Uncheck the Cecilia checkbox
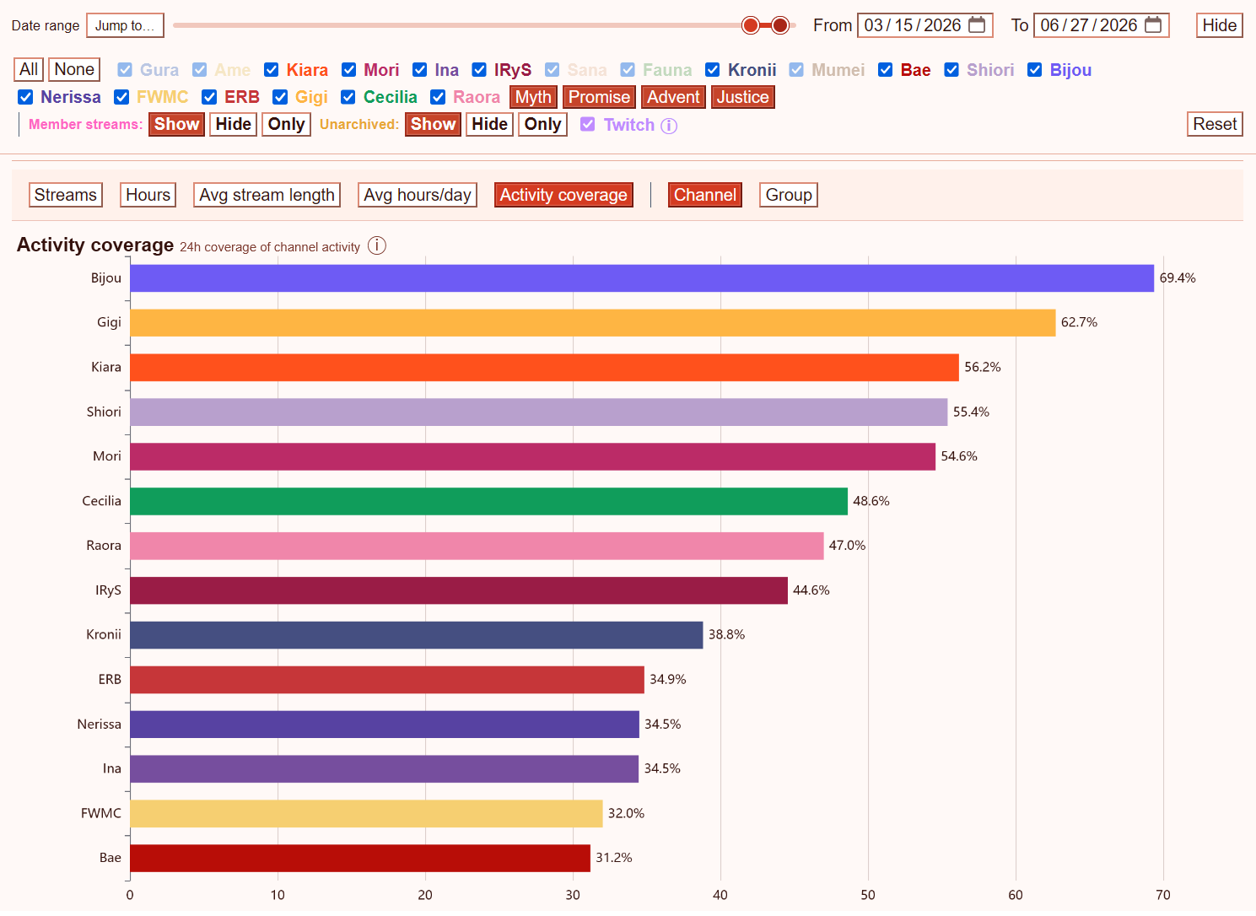This screenshot has width=1256, height=916. point(348,97)
